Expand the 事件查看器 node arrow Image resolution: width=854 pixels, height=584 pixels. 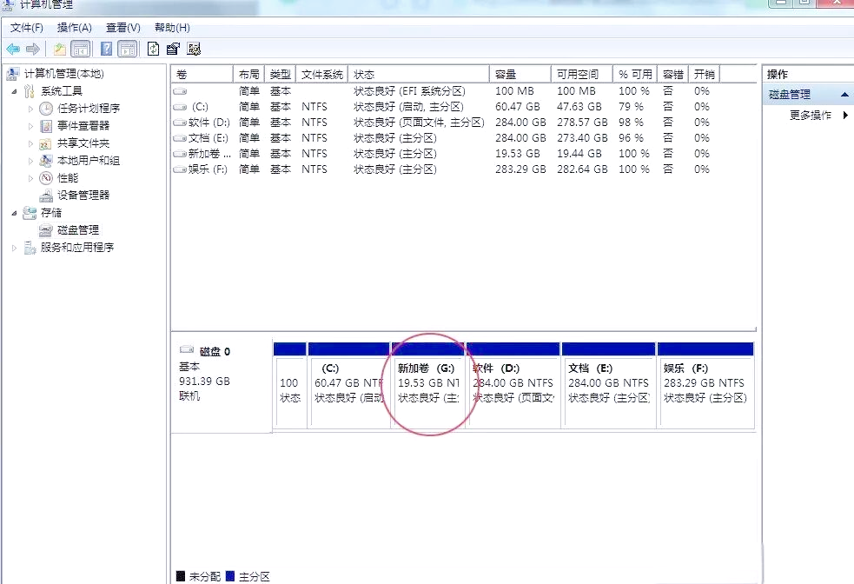tap(30, 126)
